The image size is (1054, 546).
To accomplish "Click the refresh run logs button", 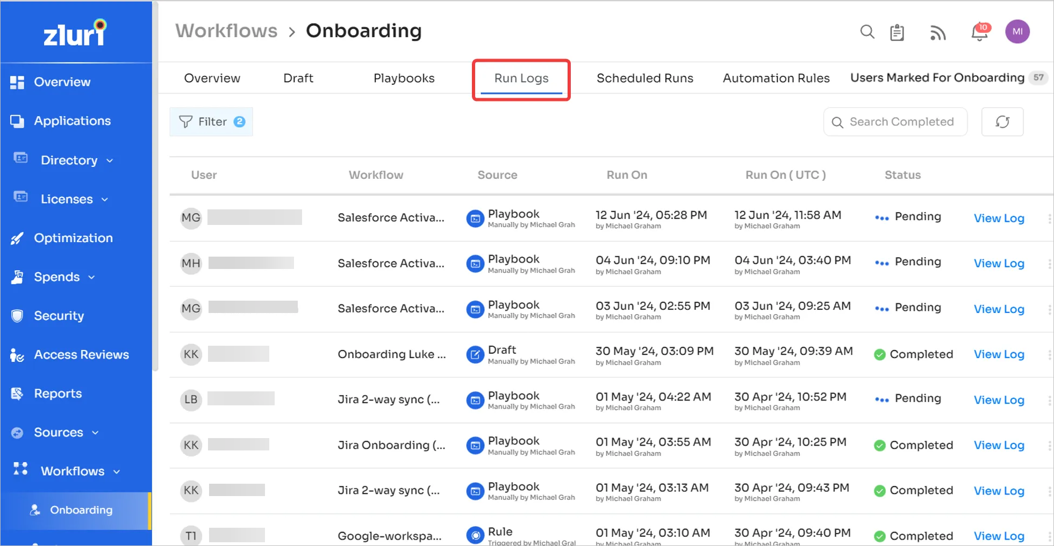I will tap(1002, 122).
